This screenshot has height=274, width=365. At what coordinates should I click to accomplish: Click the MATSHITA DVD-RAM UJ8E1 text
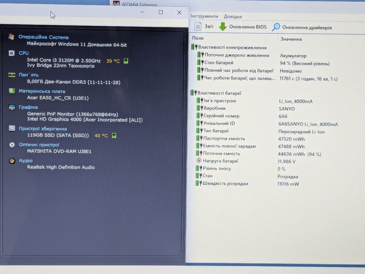tap(59, 151)
